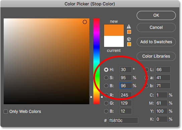The height and width of the screenshot is (130, 182).
Task: Select the web-safe color swatch below cube
Action: coord(129,44)
